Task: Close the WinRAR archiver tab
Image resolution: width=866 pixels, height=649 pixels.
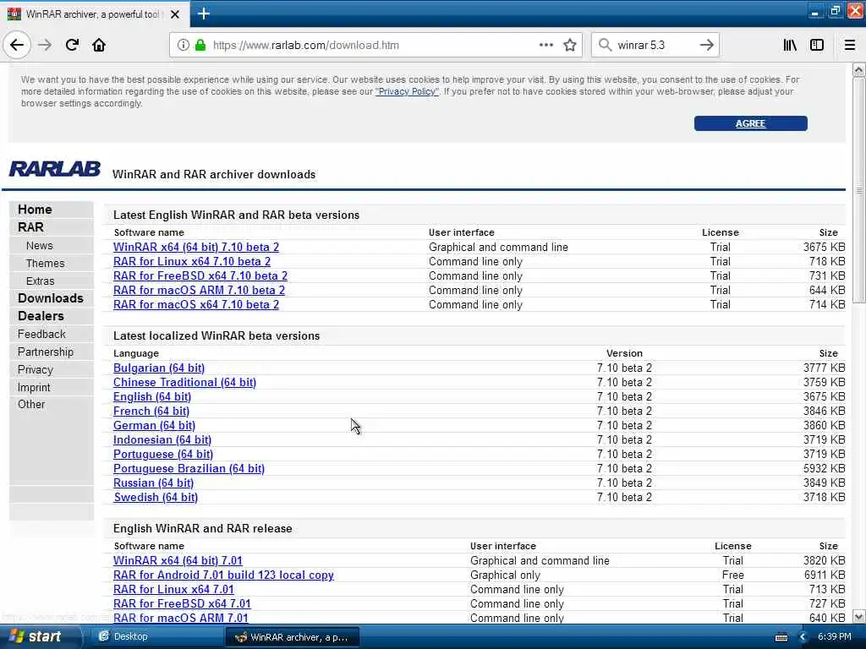Action: click(x=175, y=14)
